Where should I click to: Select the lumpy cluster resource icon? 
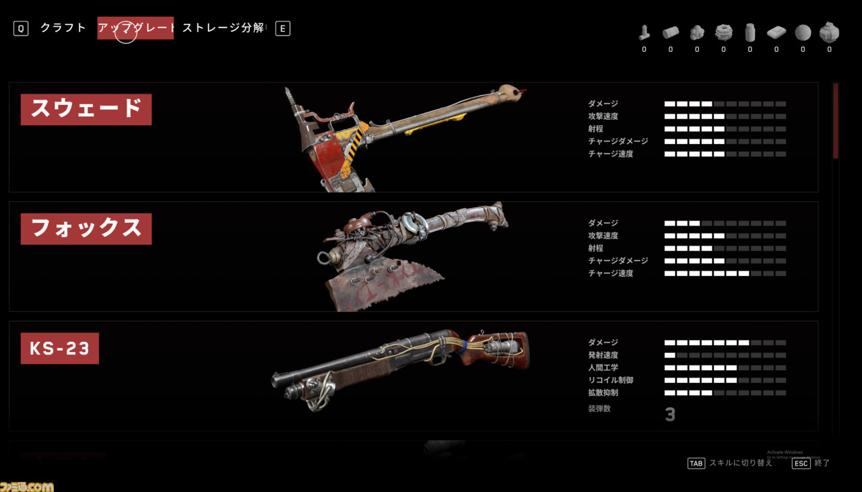tap(697, 32)
